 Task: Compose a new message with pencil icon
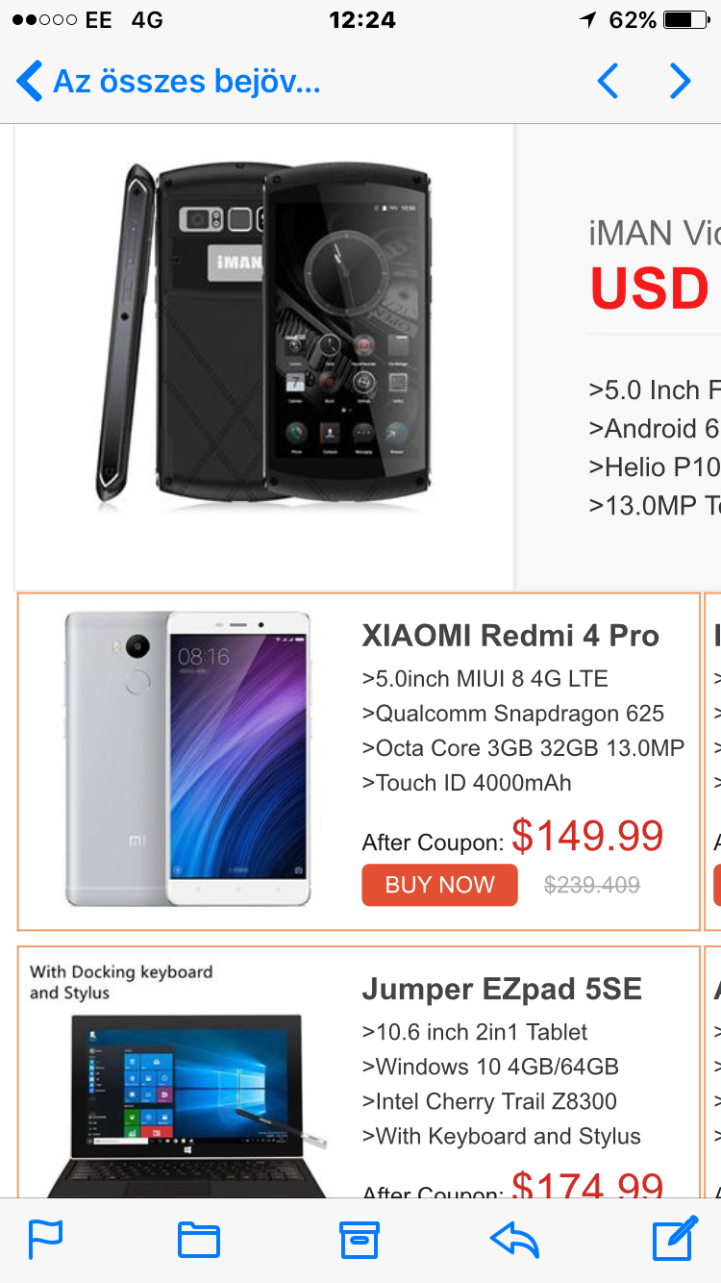675,1239
